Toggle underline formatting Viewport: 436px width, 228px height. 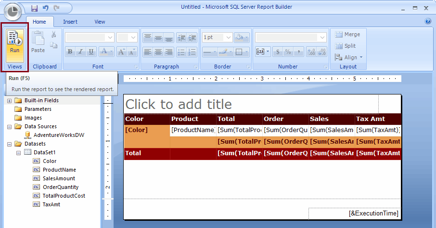point(91,52)
